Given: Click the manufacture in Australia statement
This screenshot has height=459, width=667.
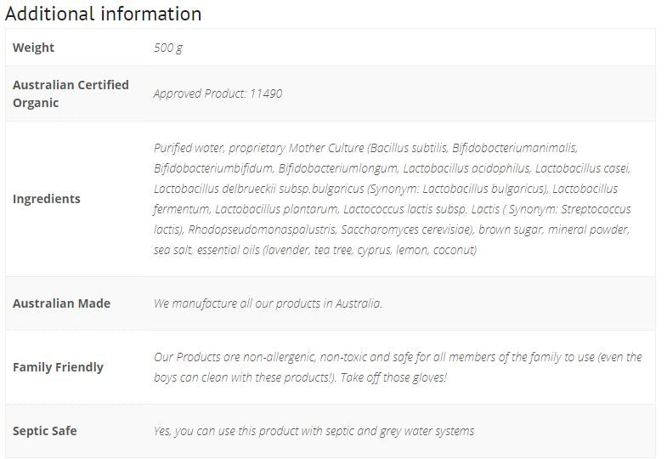Looking at the screenshot, I should (x=268, y=303).
